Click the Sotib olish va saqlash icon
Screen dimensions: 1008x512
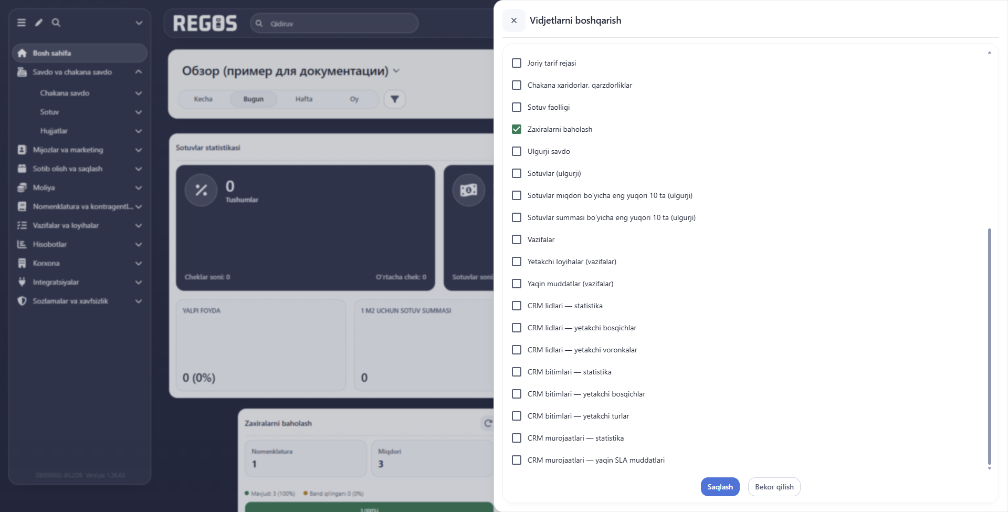point(22,169)
